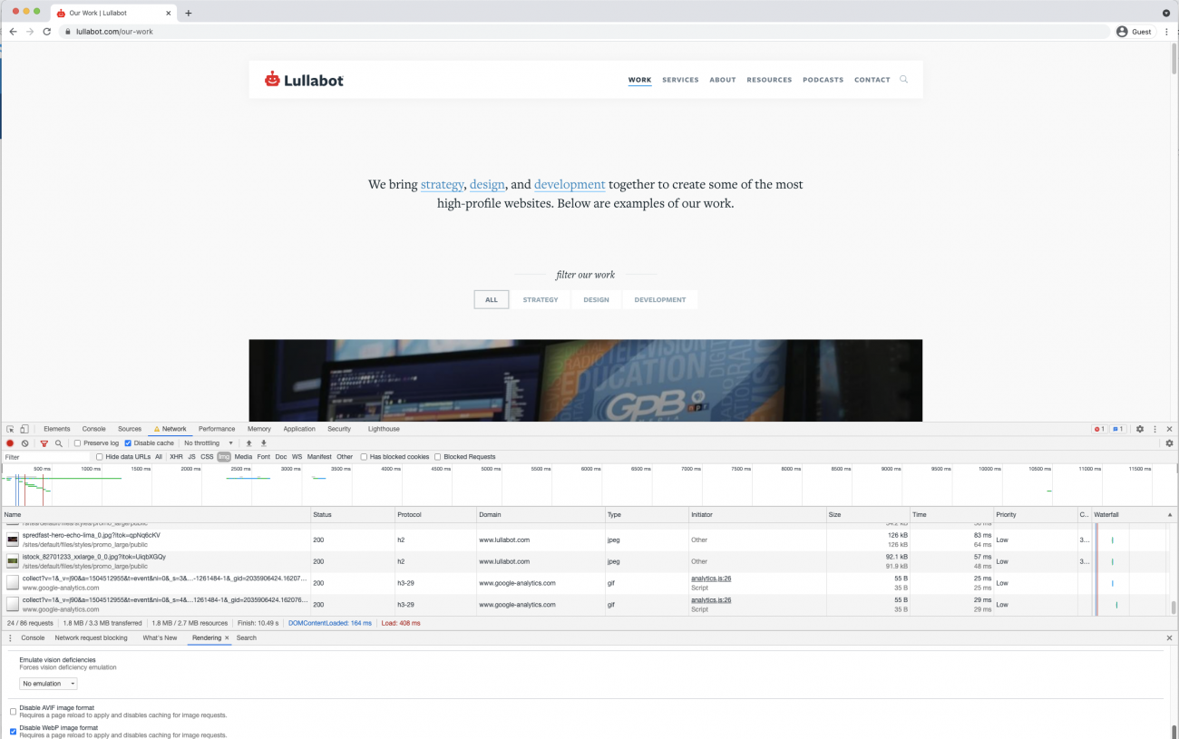This screenshot has width=1179, height=739.
Task: Close the DevTools panel
Action: coord(1169,429)
